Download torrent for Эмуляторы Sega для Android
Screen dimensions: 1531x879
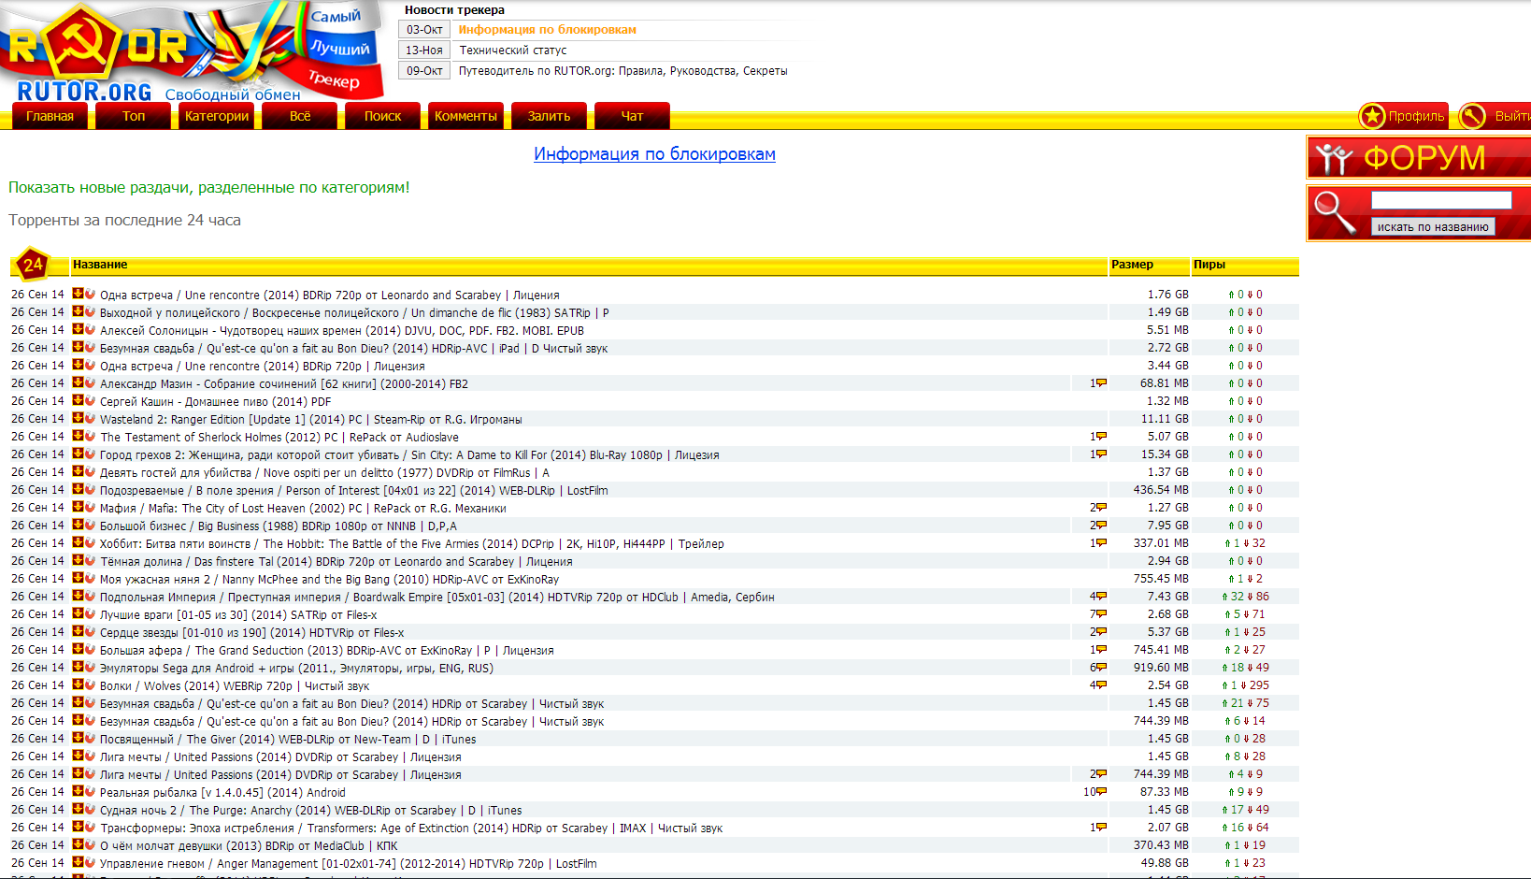pyautogui.click(x=79, y=667)
